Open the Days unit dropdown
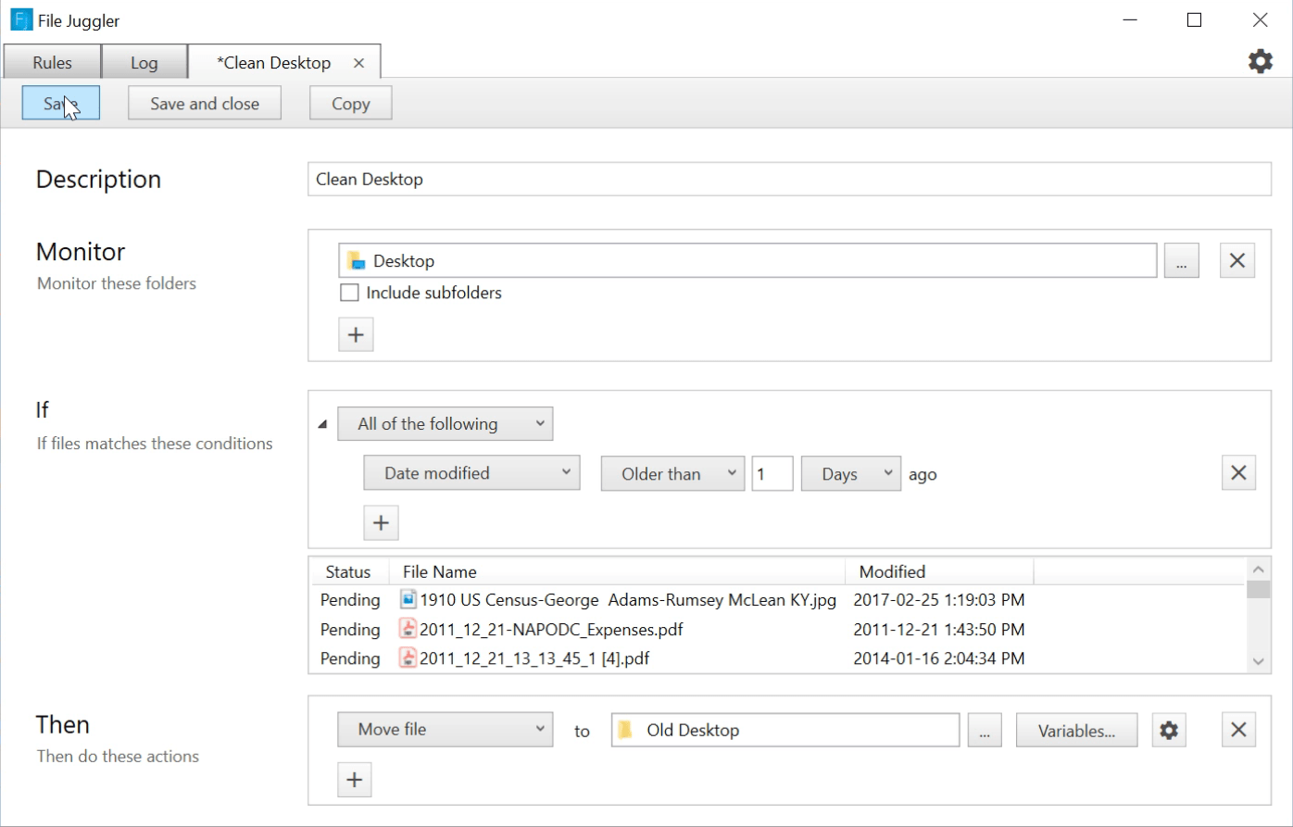1293x827 pixels. tap(851, 473)
